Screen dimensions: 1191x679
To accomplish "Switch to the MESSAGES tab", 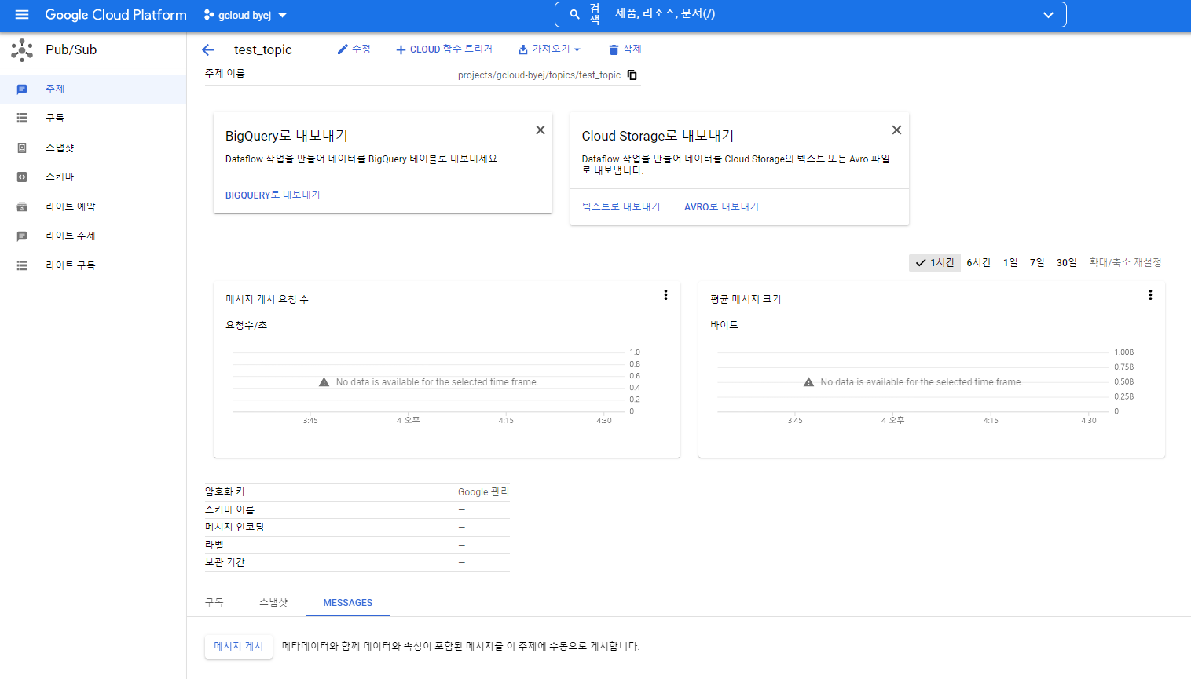I will pos(348,603).
